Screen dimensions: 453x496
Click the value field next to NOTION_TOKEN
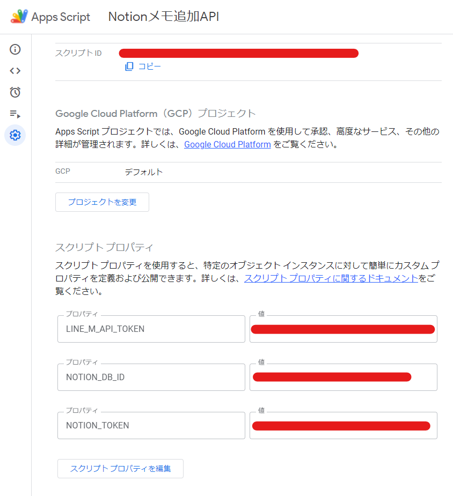pos(343,425)
